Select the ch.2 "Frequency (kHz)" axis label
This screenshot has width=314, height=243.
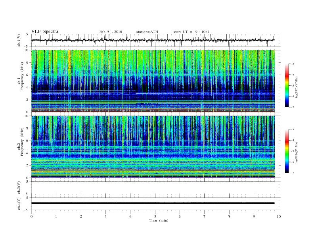[x=22, y=142]
